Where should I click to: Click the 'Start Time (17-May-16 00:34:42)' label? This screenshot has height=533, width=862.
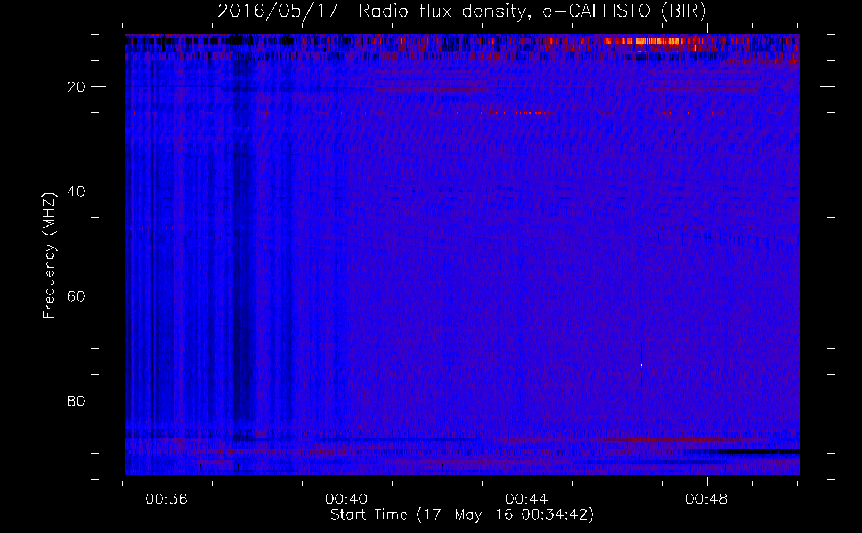[462, 515]
